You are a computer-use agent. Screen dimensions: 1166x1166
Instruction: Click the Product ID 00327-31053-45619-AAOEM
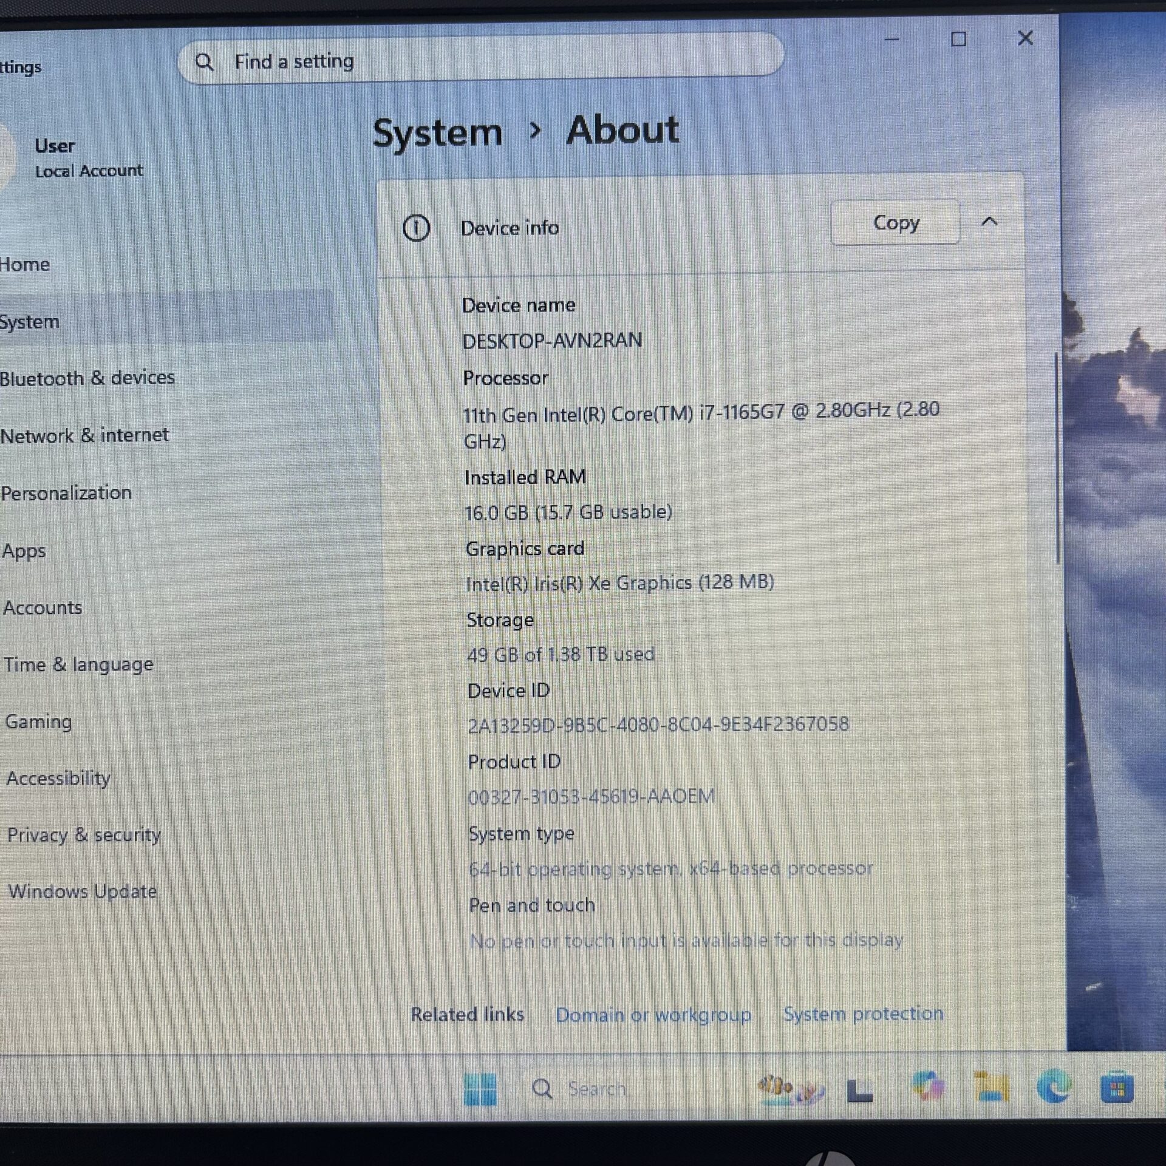(591, 796)
